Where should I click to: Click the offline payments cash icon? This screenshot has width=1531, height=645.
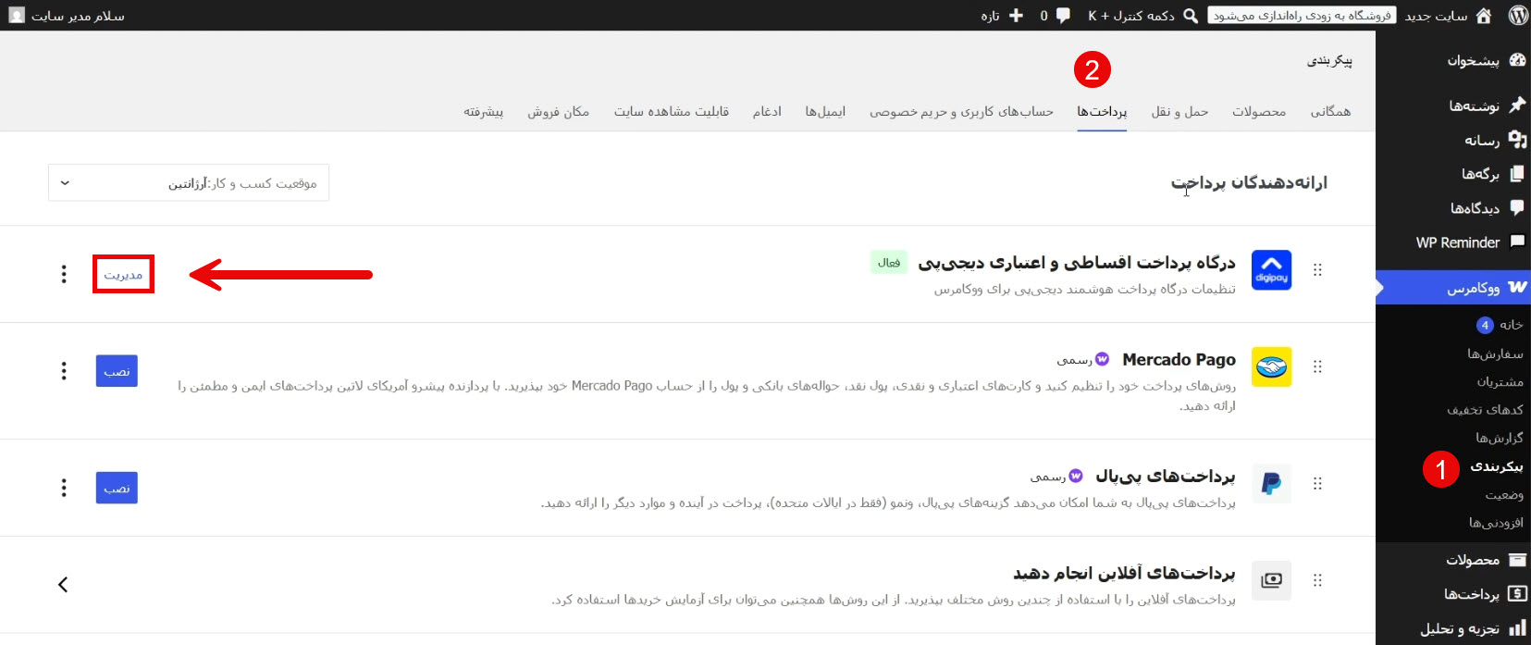1271,580
